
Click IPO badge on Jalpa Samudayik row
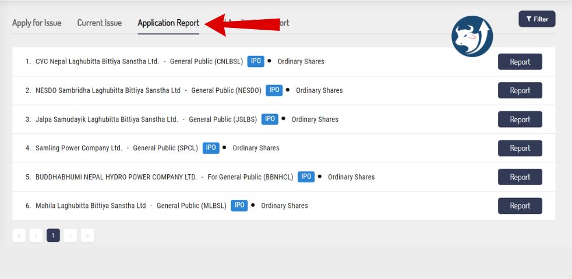point(270,119)
